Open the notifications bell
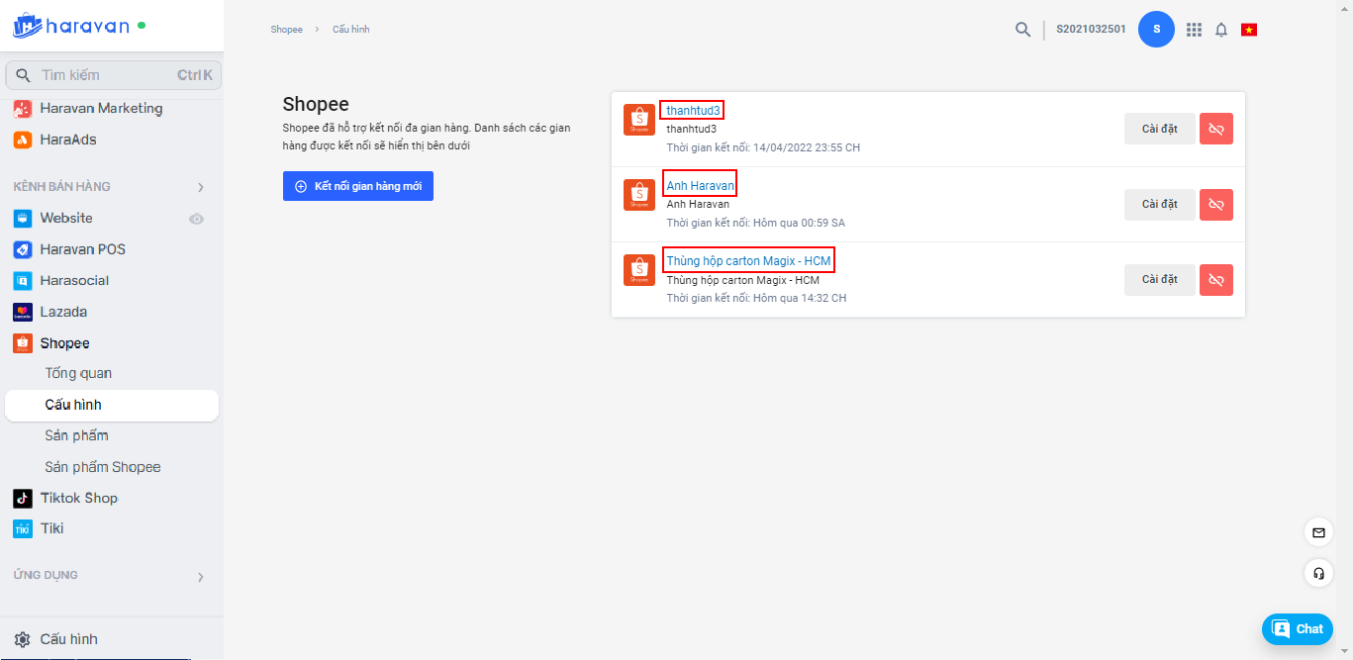 click(x=1221, y=30)
